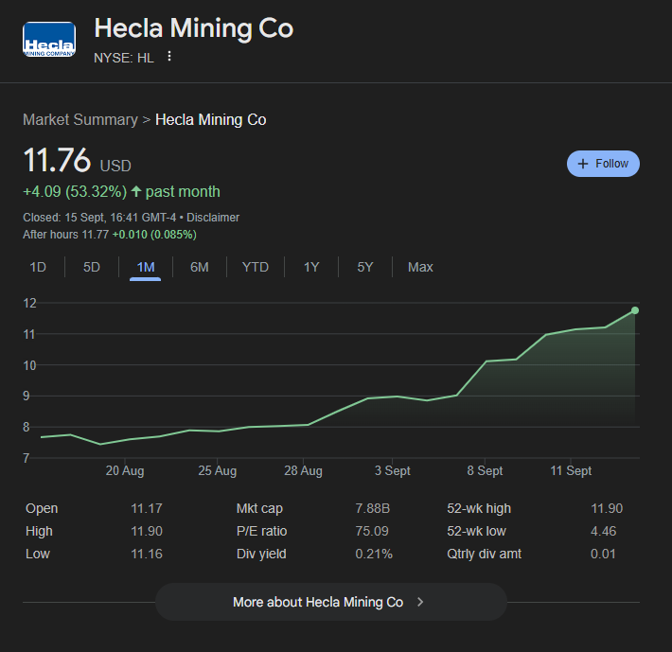Switch to the 6M time range tab
Viewport: 672px width, 652px height.
[200, 267]
